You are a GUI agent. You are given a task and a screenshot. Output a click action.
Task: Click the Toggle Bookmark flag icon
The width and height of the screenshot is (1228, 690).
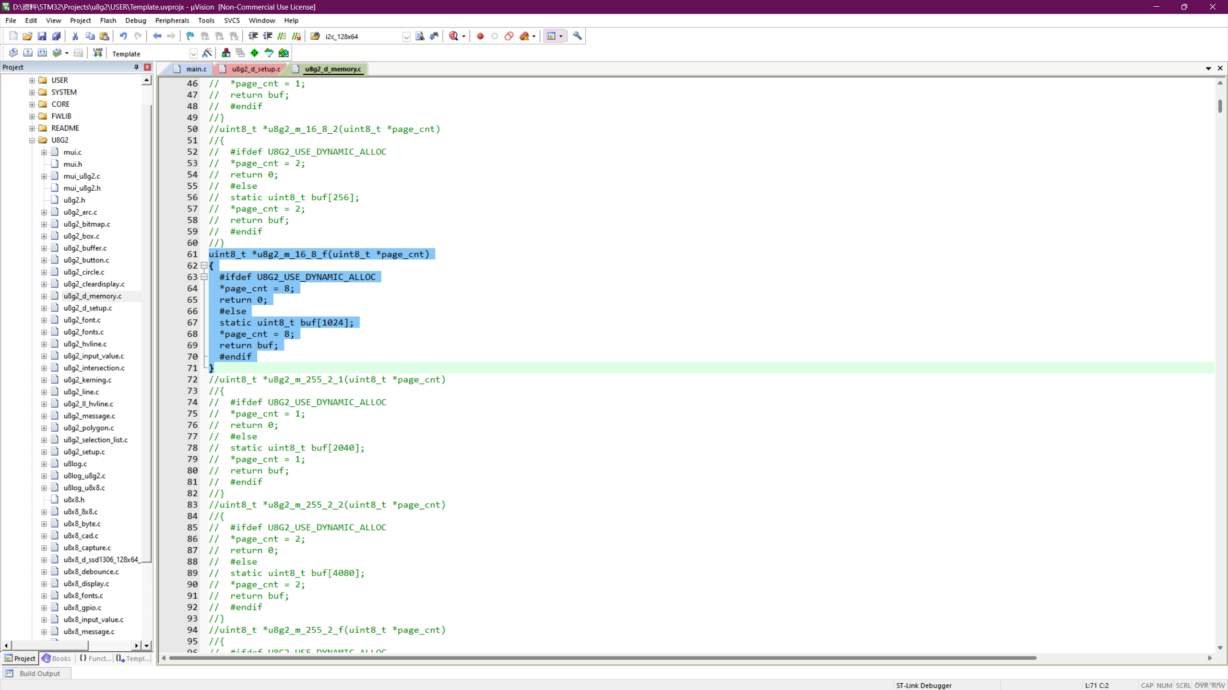point(190,36)
